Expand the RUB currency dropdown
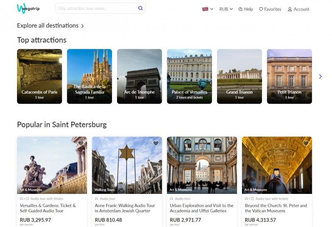Viewport: 332px width, 227px height. 226,9
